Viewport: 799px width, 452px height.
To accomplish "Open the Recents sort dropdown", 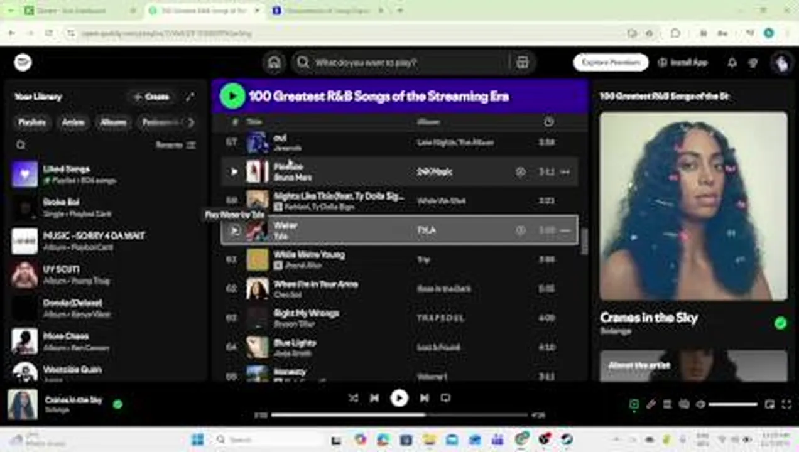I will 175,145.
